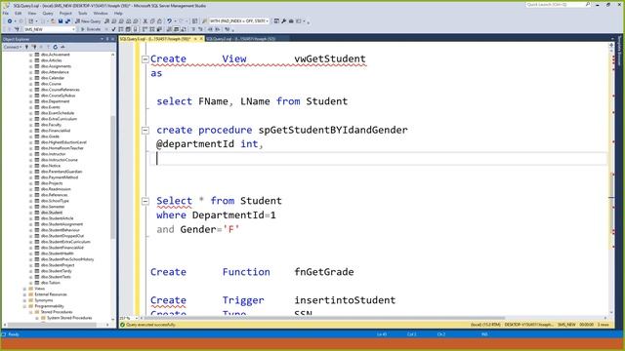Expand the Synonyms folder node

(x=24, y=300)
